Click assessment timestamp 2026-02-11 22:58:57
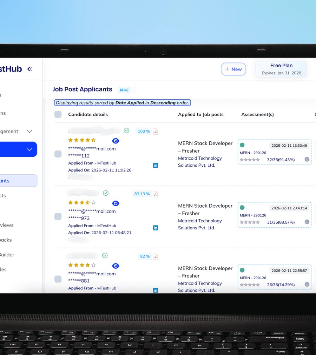Image resolution: width=316 pixels, height=355 pixels. click(x=289, y=270)
